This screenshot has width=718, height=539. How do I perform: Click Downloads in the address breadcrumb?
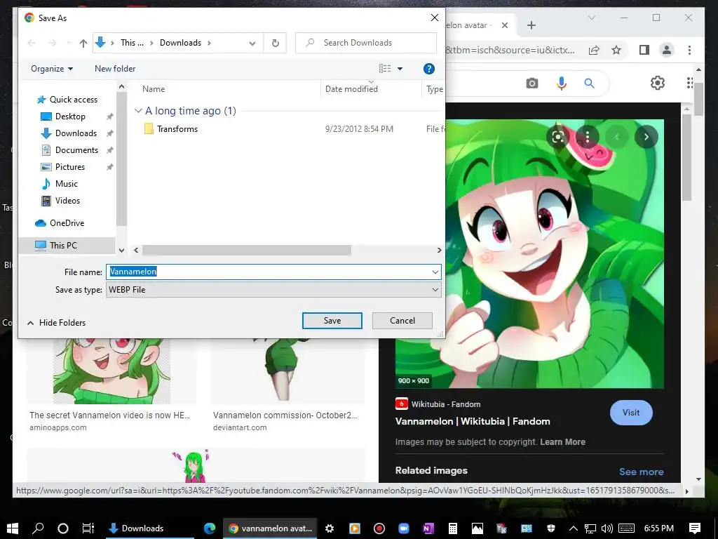[180, 43]
